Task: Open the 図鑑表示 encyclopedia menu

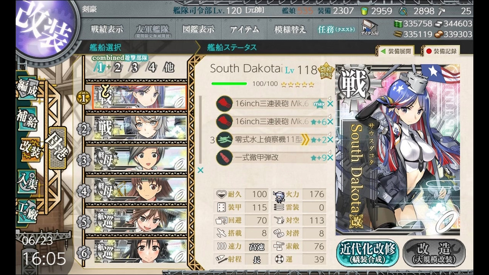Action: click(198, 30)
